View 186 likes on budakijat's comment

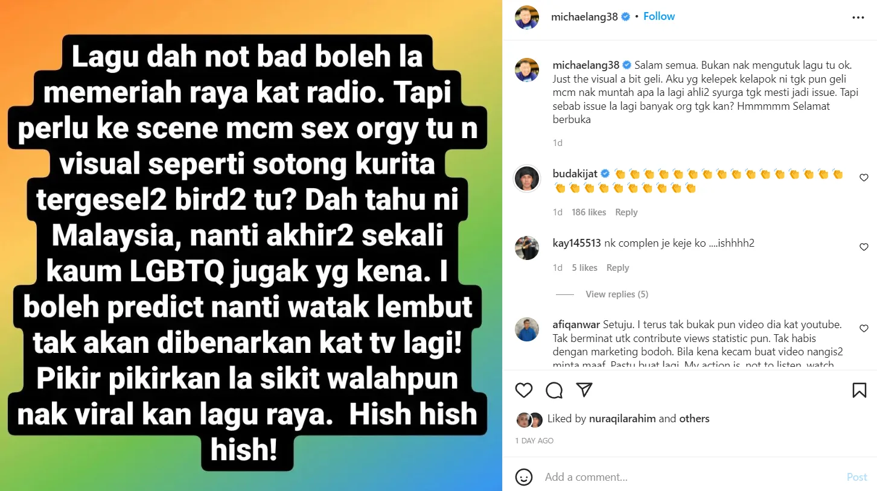pos(588,212)
